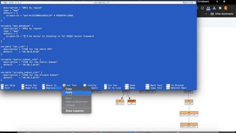The height and width of the screenshot is (133, 236).
Task: Click the nano Write Out shortcut
Action: [29, 85]
